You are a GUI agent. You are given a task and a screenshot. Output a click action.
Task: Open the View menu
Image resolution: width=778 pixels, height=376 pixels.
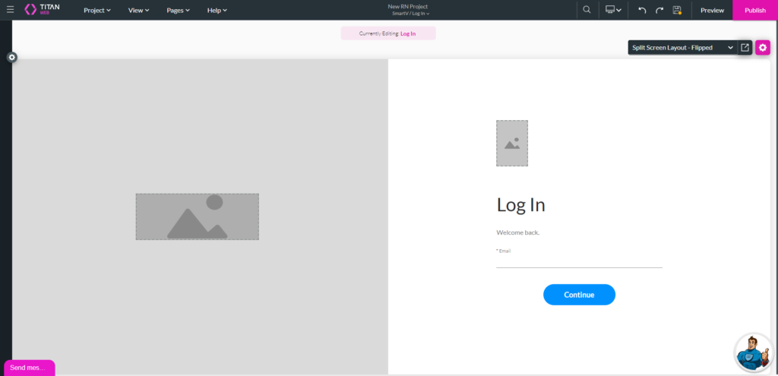pos(138,10)
